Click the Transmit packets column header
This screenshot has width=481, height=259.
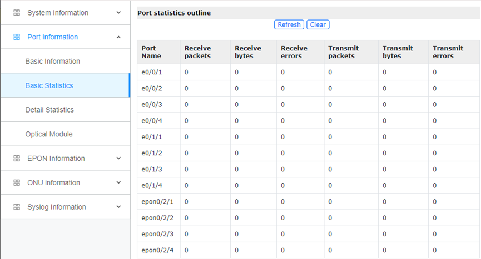click(351, 52)
